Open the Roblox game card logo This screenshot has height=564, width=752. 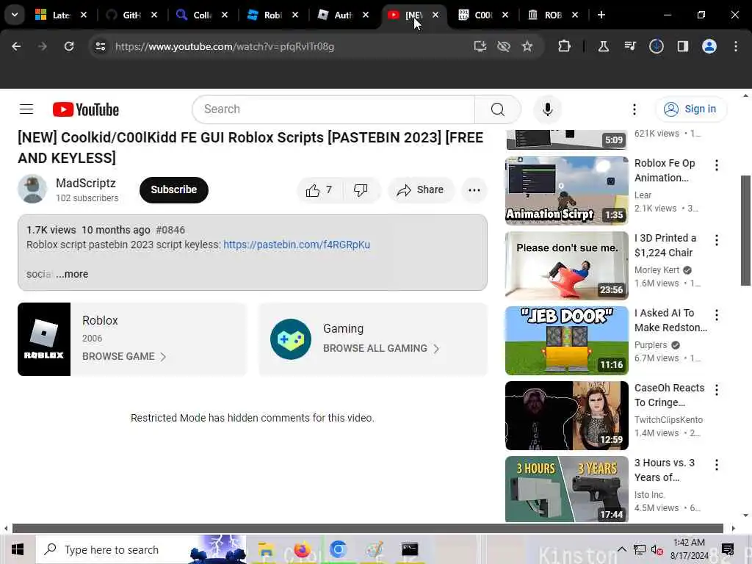click(x=44, y=339)
